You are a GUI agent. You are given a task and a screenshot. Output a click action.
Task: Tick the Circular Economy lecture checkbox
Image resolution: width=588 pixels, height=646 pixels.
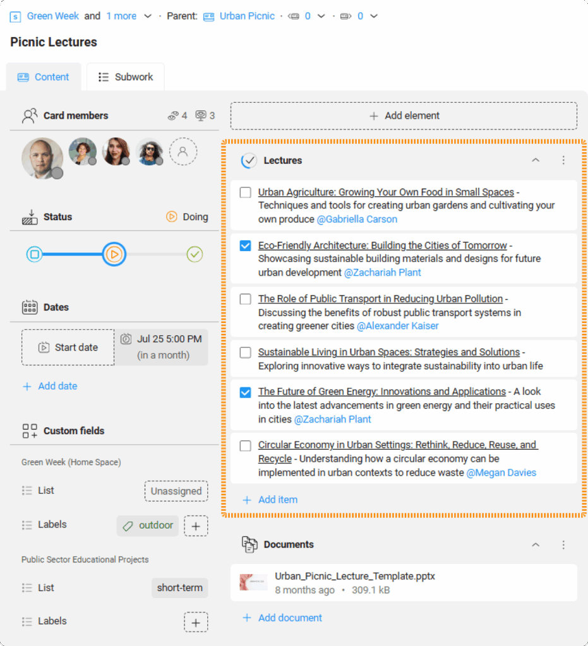point(245,445)
